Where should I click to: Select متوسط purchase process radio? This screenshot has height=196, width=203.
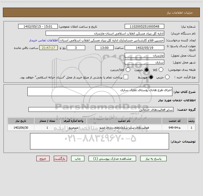pos(151,77)
